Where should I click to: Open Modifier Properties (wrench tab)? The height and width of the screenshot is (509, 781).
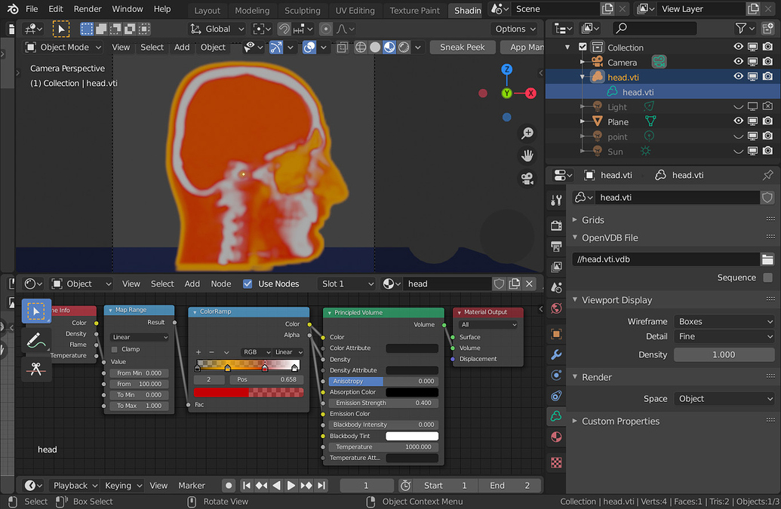coord(556,354)
